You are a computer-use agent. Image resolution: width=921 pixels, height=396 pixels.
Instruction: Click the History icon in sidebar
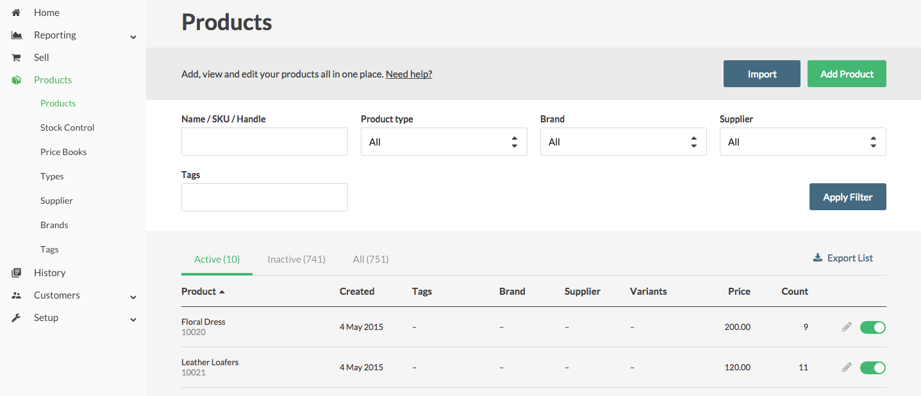17,273
